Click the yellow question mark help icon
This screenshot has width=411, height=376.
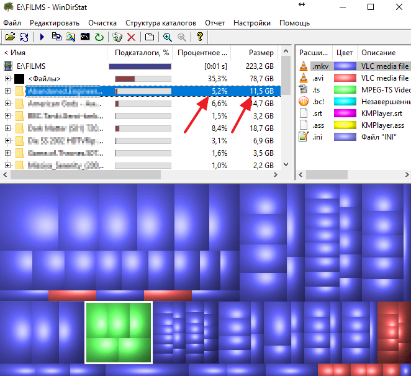[x=199, y=37]
